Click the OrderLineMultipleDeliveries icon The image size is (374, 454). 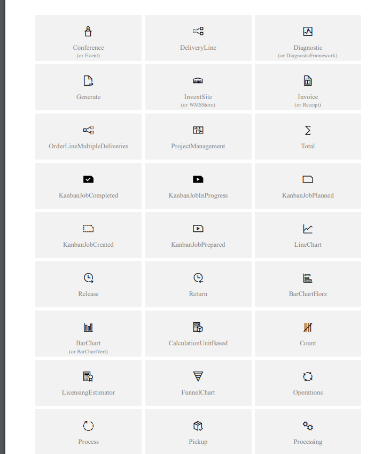pos(88,130)
